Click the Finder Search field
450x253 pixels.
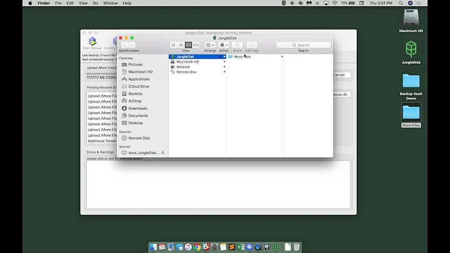303,45
